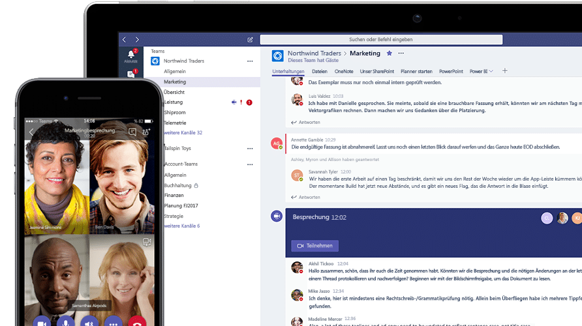Expand weitere Kanäle 32 hidden channels
Viewport: 582px width, 326px height.
183,133
